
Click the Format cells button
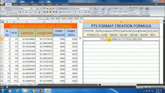click(125, 10)
